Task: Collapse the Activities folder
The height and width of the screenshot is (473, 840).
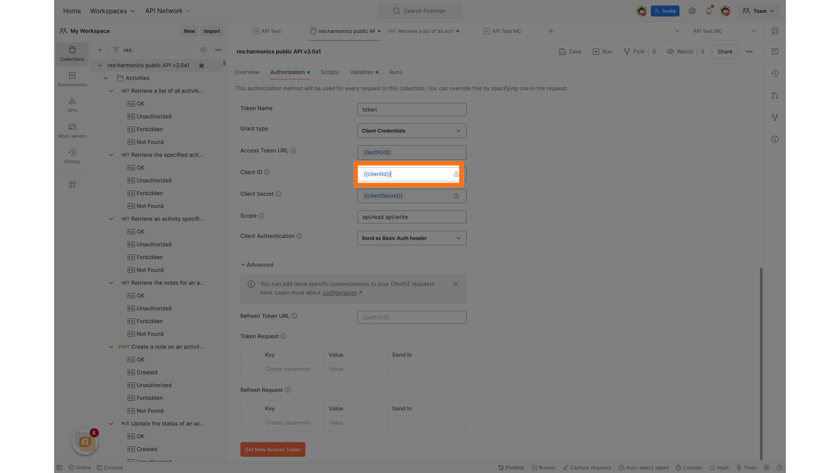Action: (105, 78)
